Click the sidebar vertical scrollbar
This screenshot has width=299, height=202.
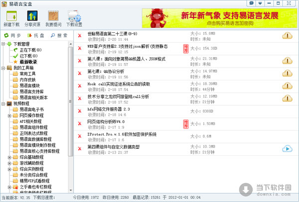71,99
